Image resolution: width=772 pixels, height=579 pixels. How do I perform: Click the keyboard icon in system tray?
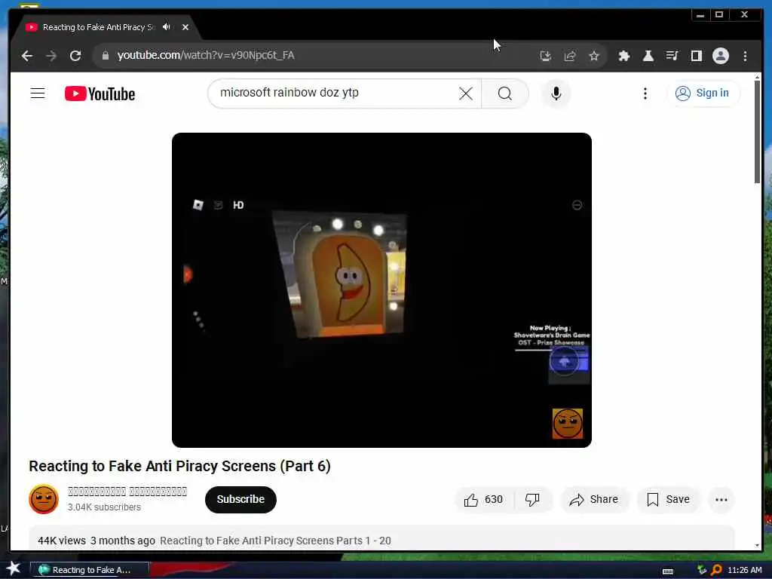(x=668, y=571)
